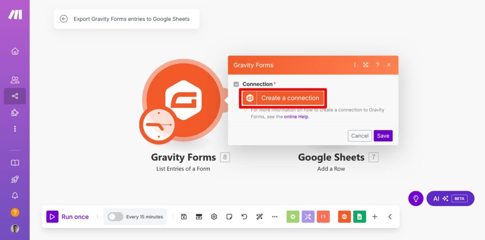Click the module number 8 badge

point(225,157)
